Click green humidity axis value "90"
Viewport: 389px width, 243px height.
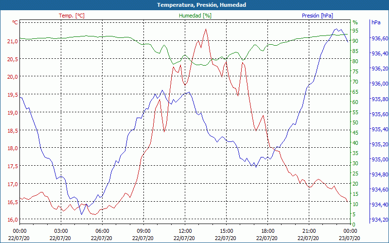355,41
